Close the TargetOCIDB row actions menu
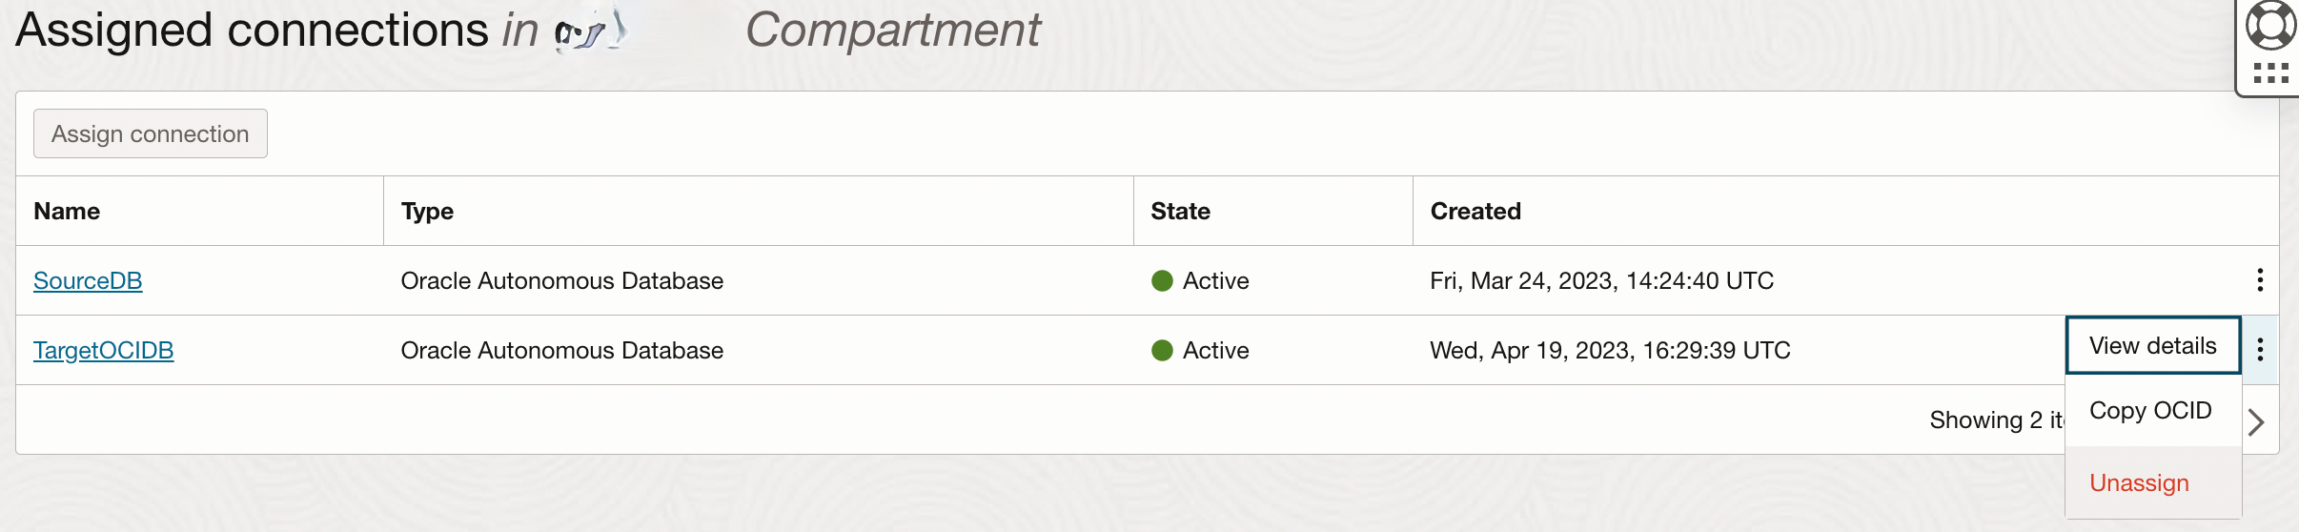Viewport: 2299px width, 532px height. 2260,350
